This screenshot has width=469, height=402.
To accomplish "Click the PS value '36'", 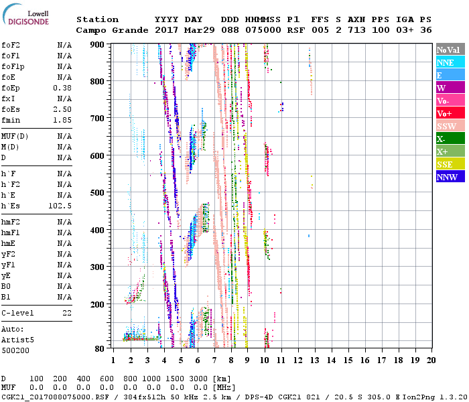I will tap(426, 30).
